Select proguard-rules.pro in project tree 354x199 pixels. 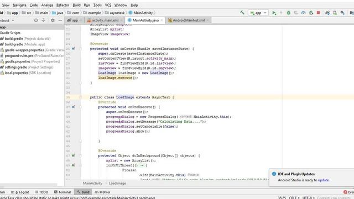tap(32, 56)
